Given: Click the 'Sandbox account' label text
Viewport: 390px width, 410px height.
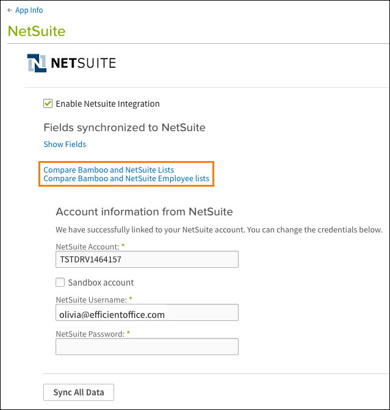Looking at the screenshot, I should pyautogui.click(x=101, y=282).
